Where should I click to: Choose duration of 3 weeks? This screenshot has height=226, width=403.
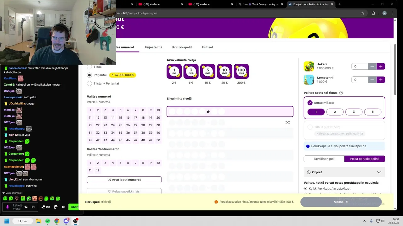click(354, 112)
